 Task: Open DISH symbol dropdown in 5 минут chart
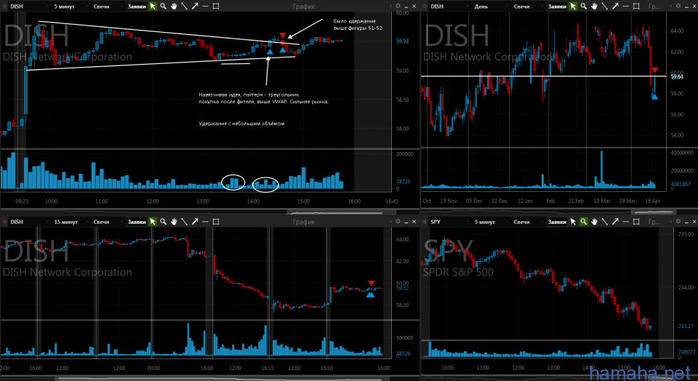point(29,7)
